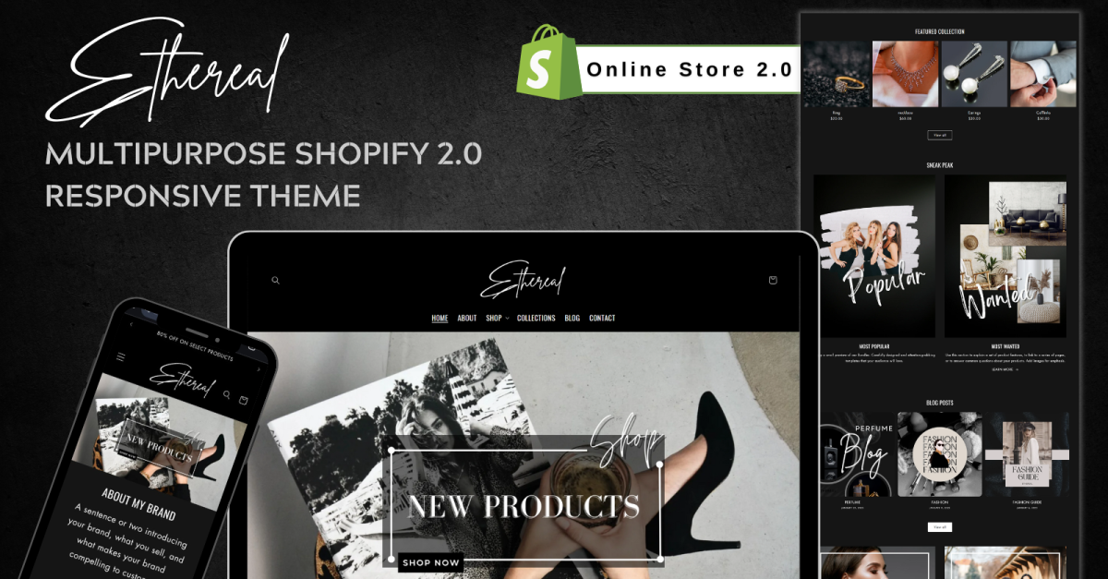Open the search icon in the tablet header

(x=275, y=280)
